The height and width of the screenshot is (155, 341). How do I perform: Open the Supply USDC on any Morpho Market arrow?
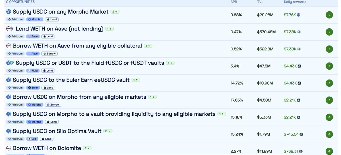point(329,15)
